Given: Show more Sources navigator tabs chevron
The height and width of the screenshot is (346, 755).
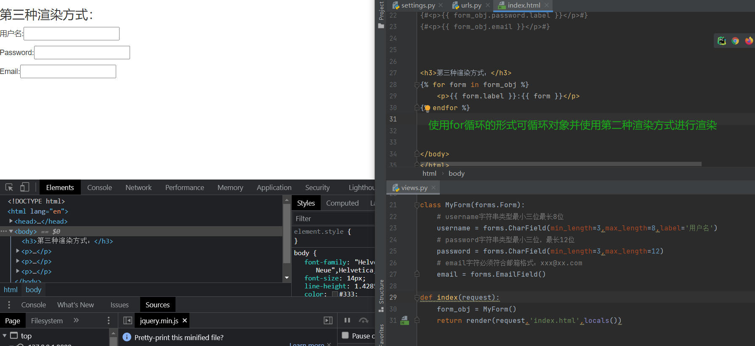Looking at the screenshot, I should (x=76, y=320).
